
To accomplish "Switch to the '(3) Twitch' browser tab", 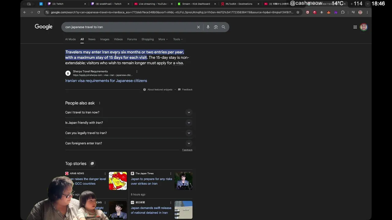I will [66, 4].
